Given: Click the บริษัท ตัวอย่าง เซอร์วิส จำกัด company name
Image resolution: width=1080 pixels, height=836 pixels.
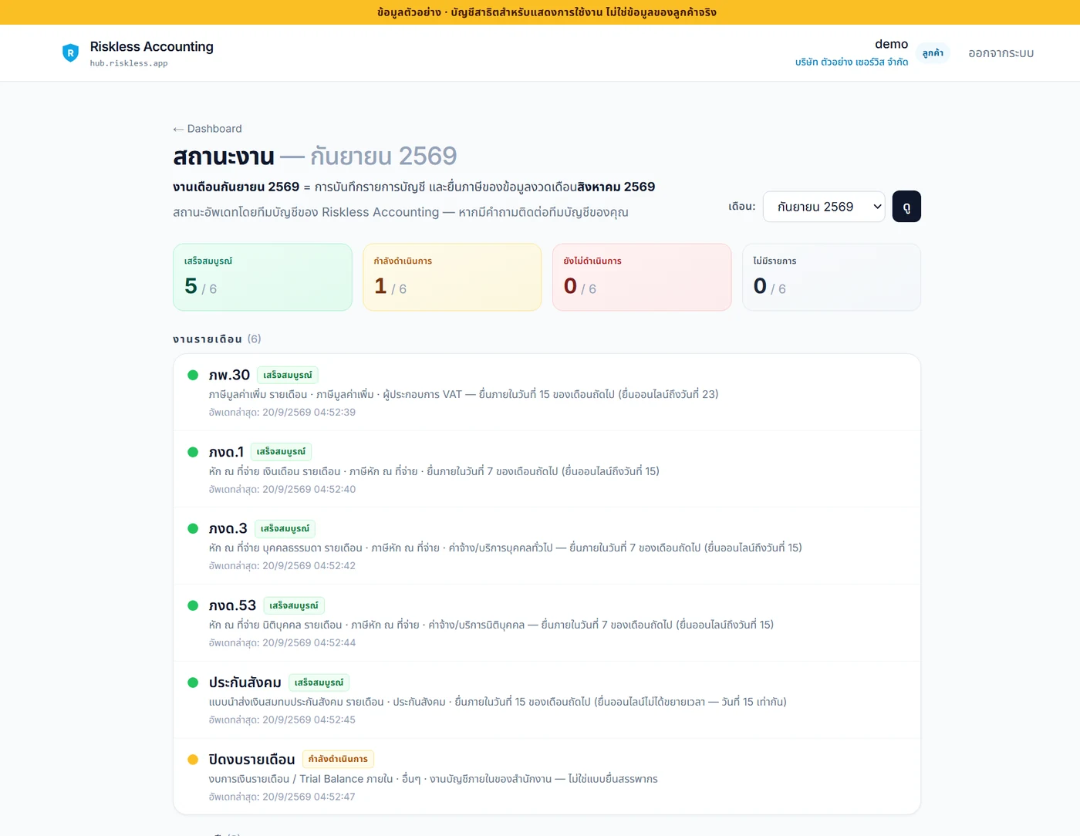Looking at the screenshot, I should 852,62.
